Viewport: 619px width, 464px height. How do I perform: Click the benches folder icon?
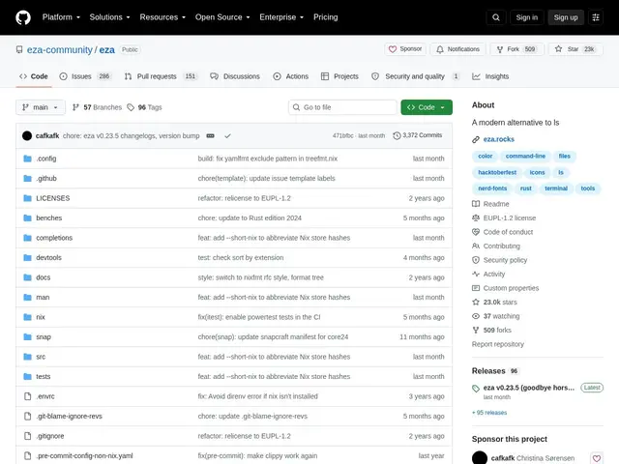[x=28, y=217]
